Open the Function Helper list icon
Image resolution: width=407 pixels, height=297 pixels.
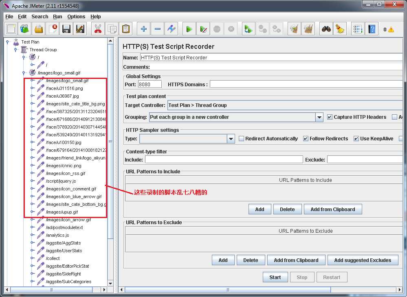(x=358, y=29)
